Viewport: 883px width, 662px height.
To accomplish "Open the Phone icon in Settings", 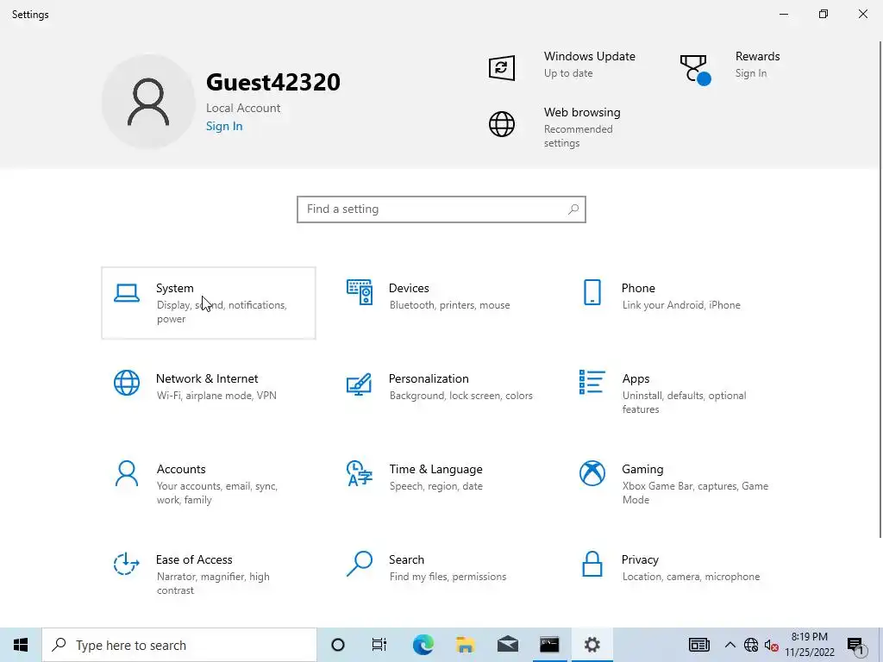I will click(592, 292).
